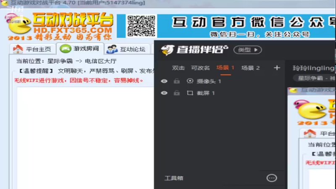Click the 当前位置 星际争霸 → 电信区大厅 text

(66, 61)
